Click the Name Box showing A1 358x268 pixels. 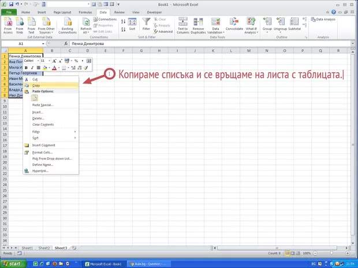21,44
